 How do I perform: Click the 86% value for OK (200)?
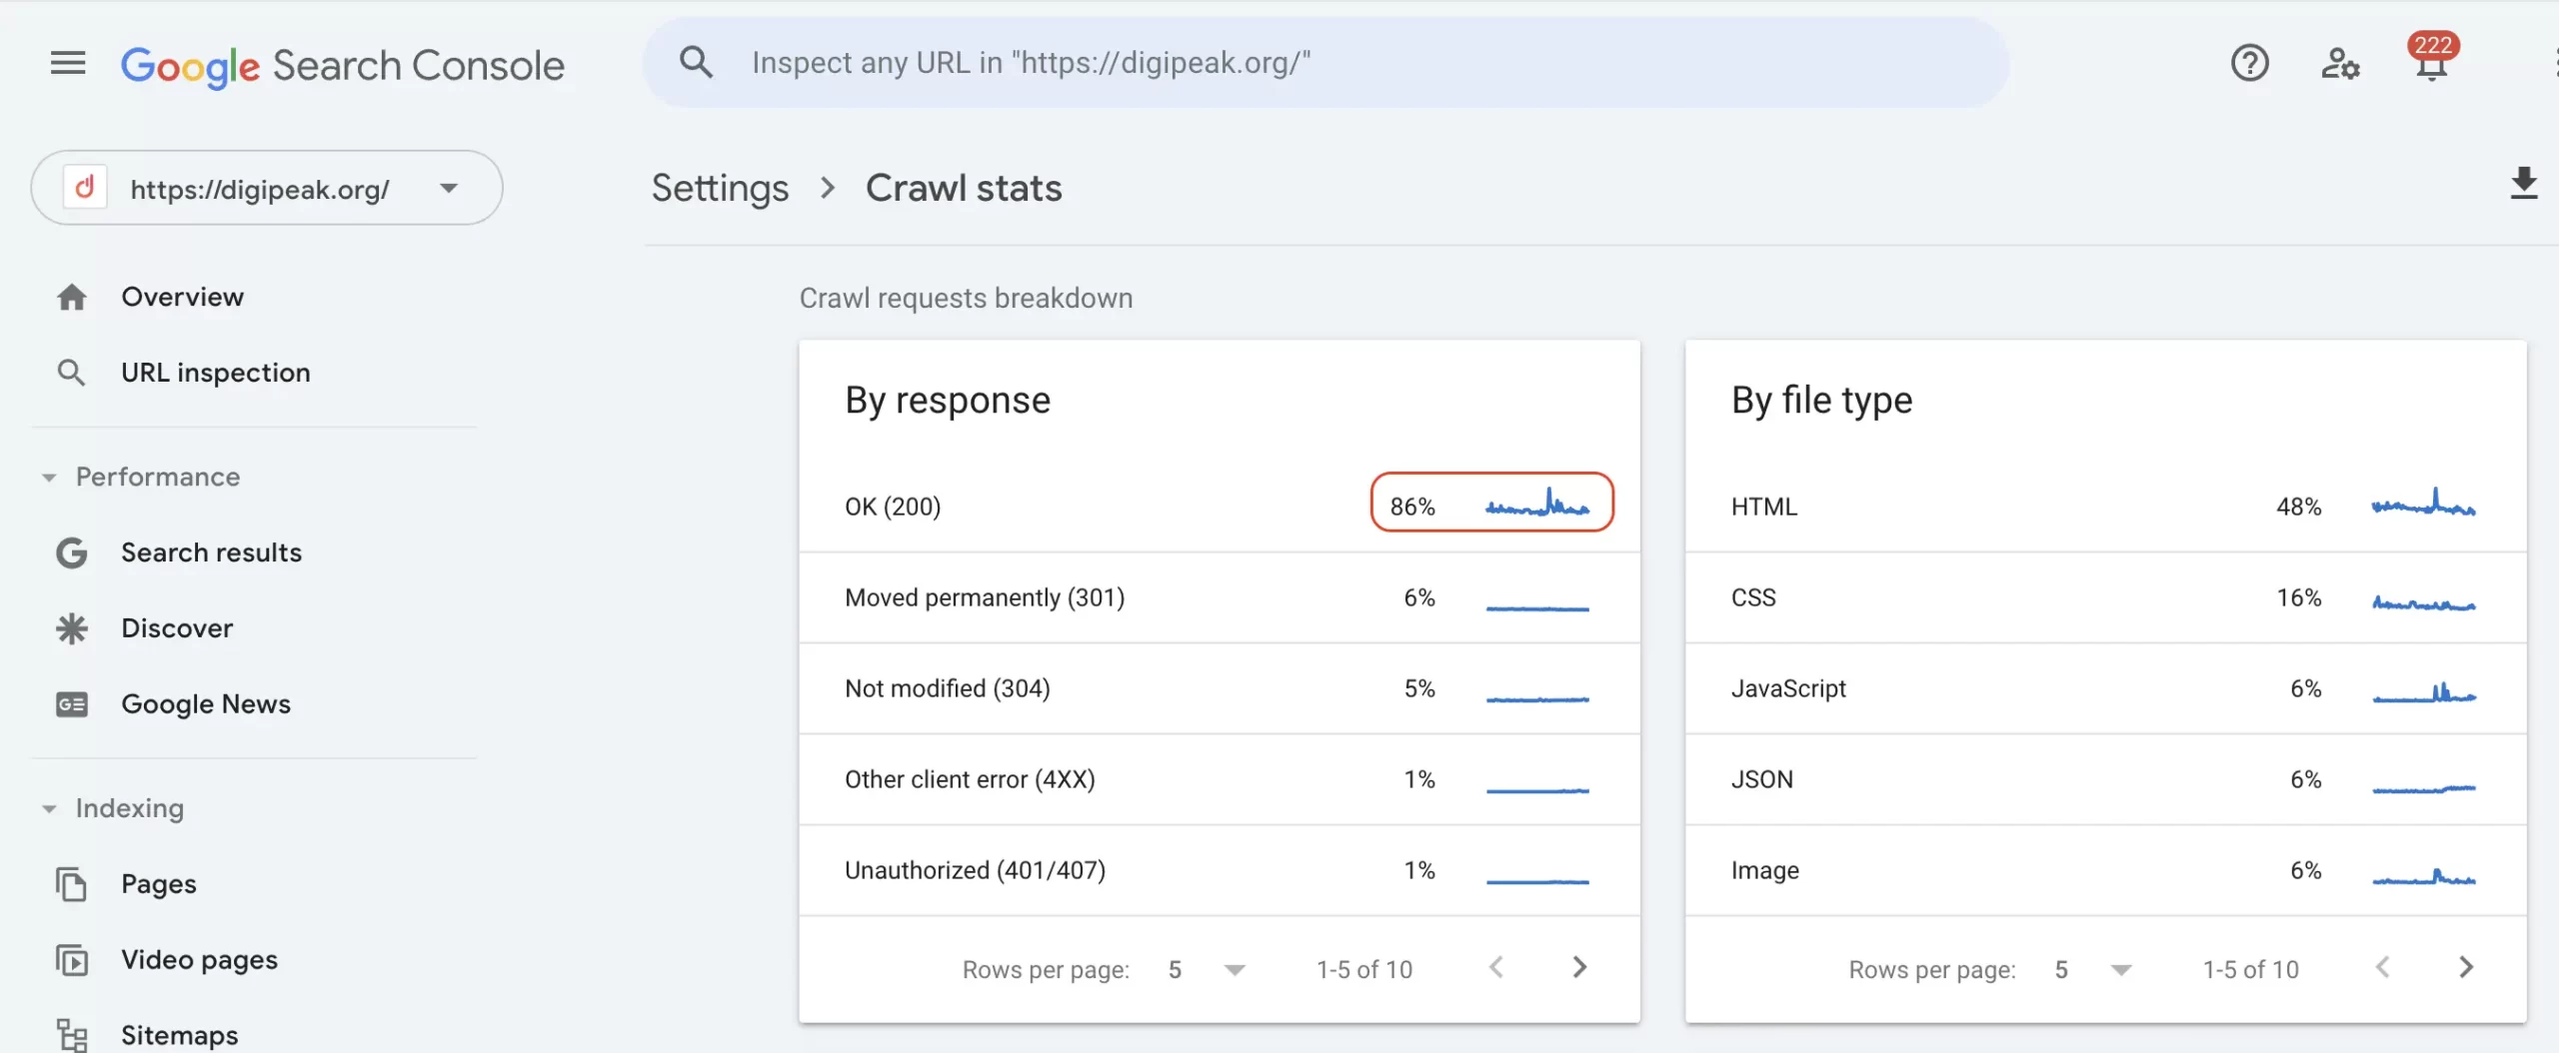click(x=1412, y=507)
